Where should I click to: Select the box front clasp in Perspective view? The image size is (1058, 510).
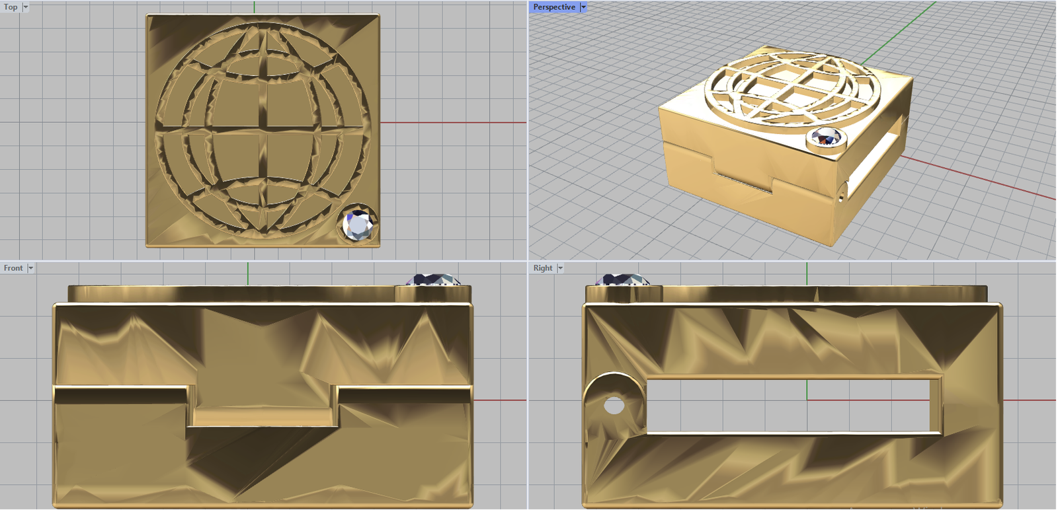744,175
